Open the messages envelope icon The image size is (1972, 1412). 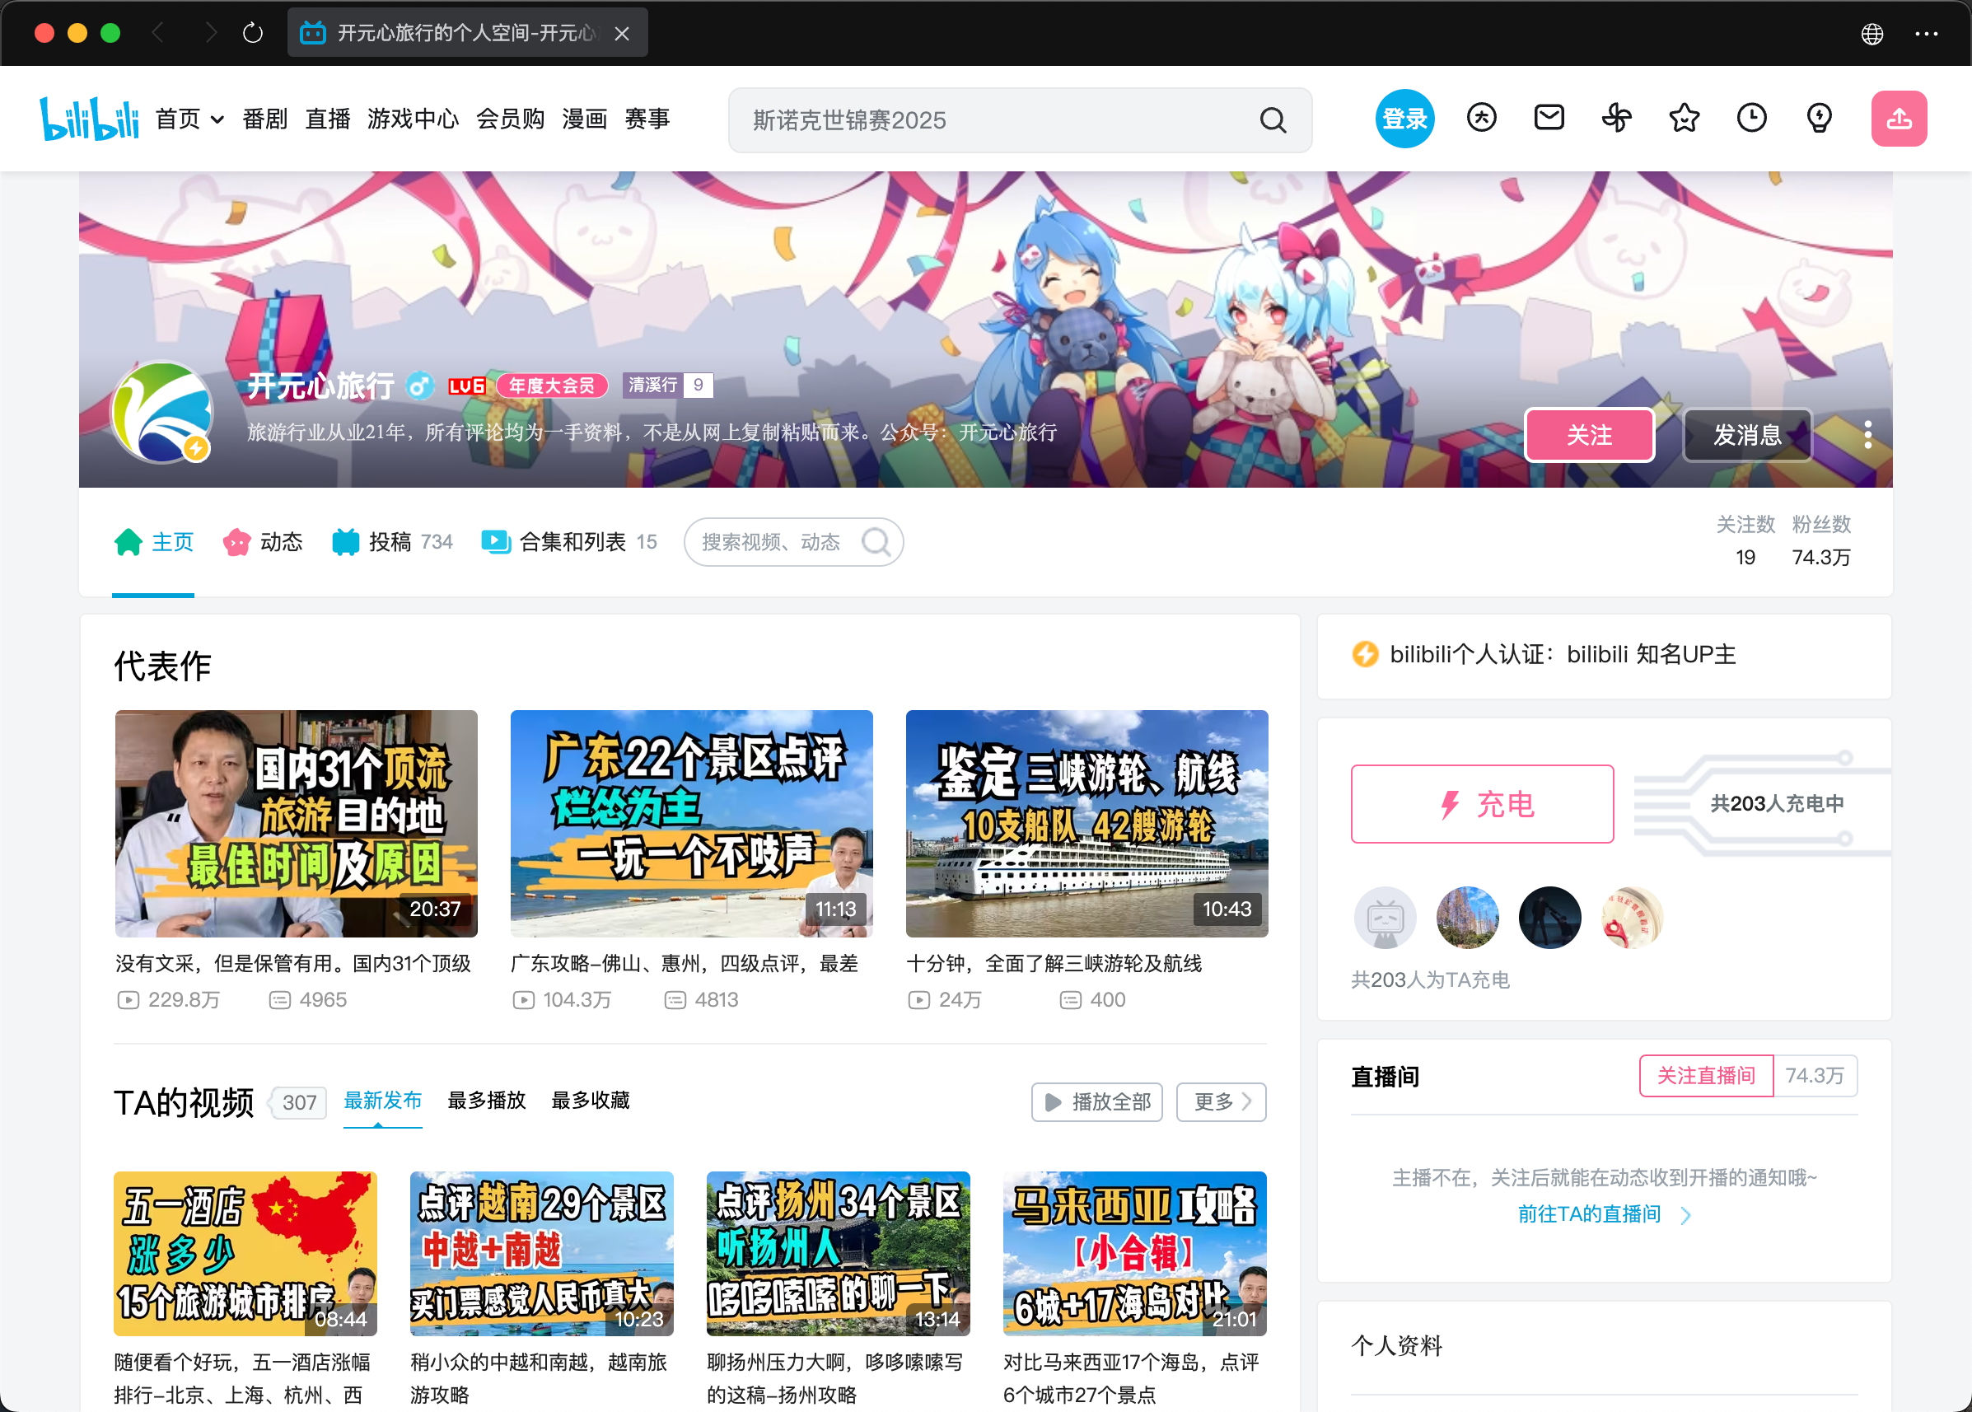click(1549, 119)
